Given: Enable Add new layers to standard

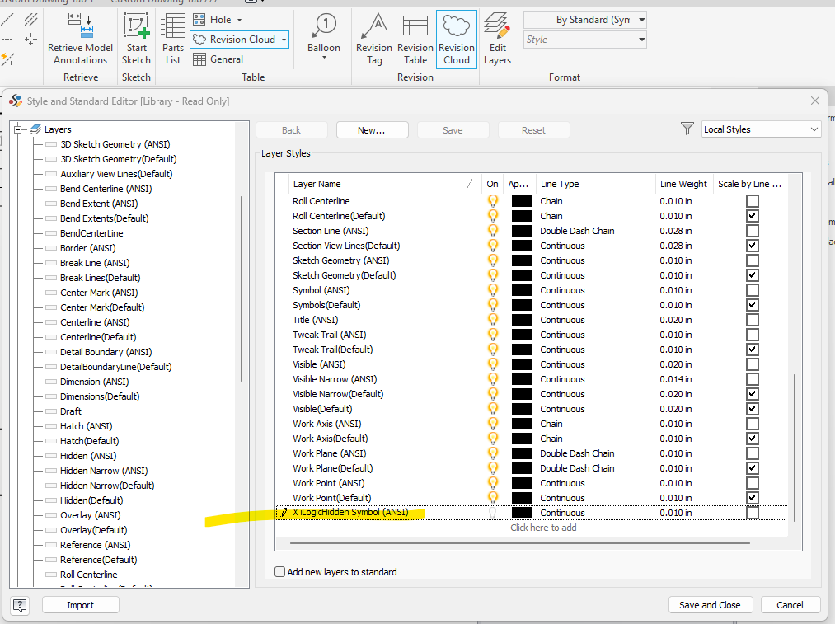Looking at the screenshot, I should [x=280, y=571].
